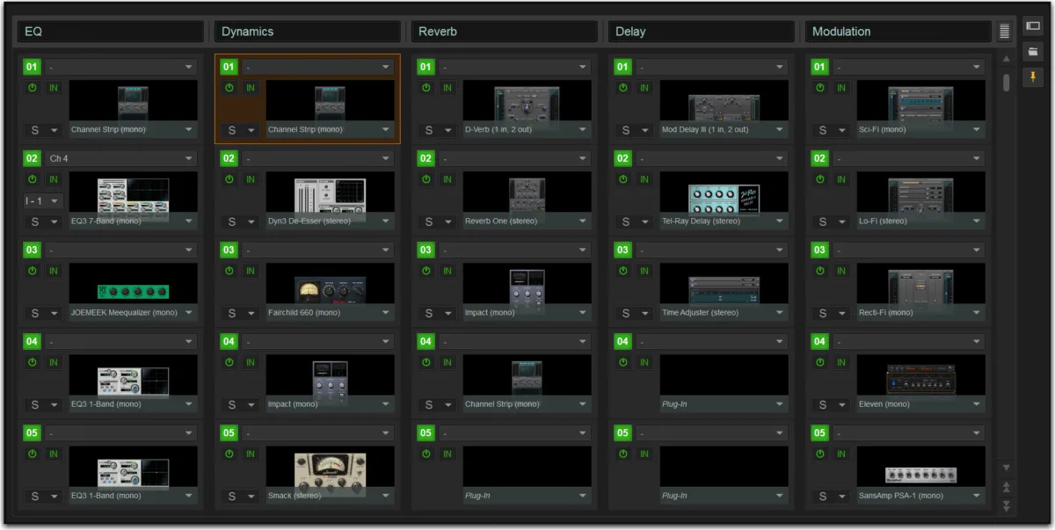Toggle power on empty Reverb slot 05
The image size is (1055, 530).
(x=426, y=454)
